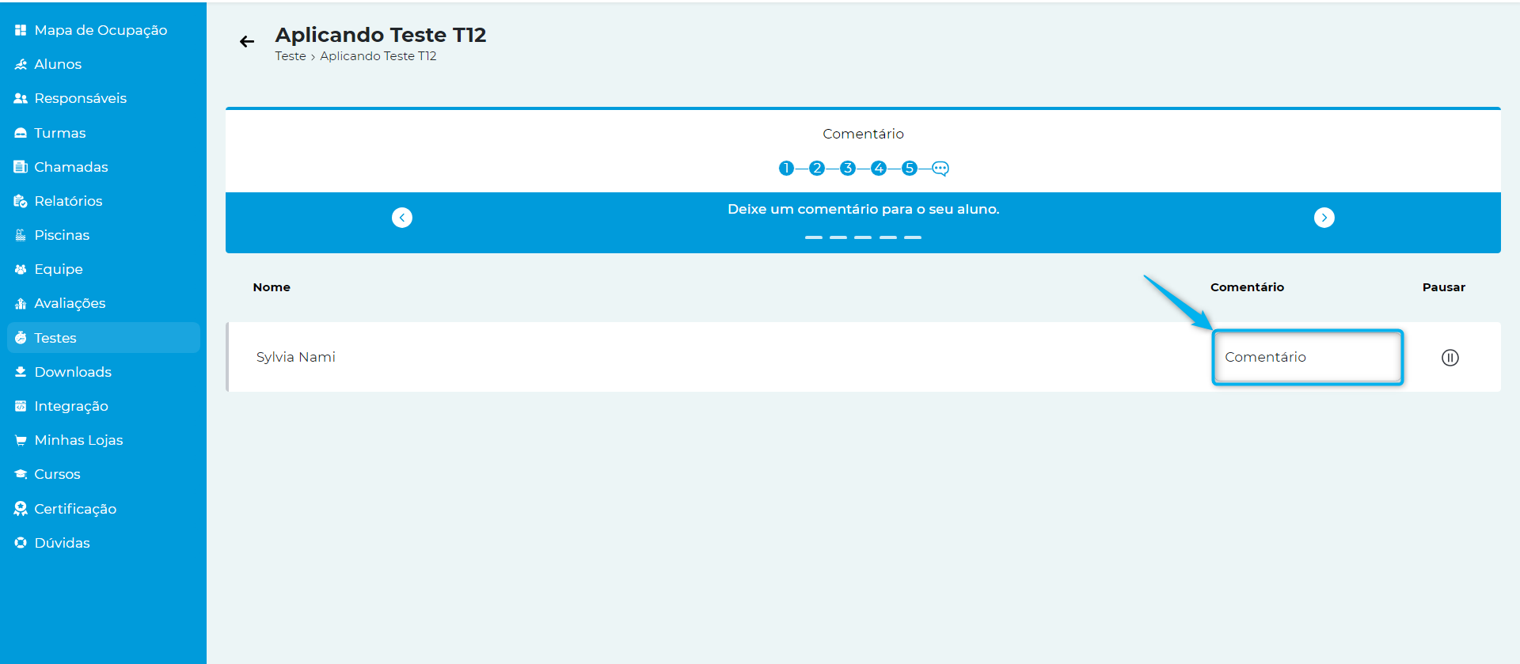Click the Testes stopwatch icon
Image resolution: width=1520 pixels, height=664 pixels.
[21, 338]
